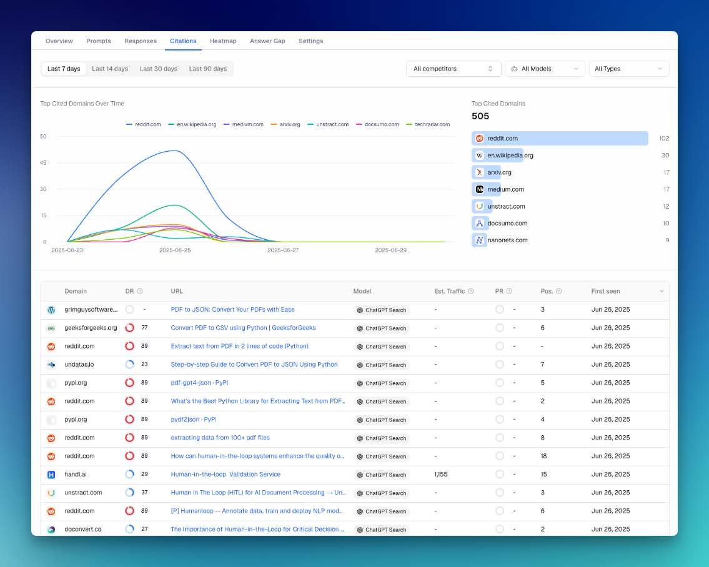Open the All Models dropdown

click(x=545, y=69)
